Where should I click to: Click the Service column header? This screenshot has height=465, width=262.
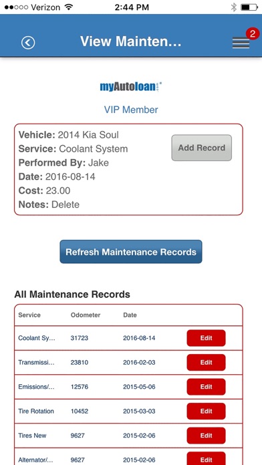click(29, 315)
